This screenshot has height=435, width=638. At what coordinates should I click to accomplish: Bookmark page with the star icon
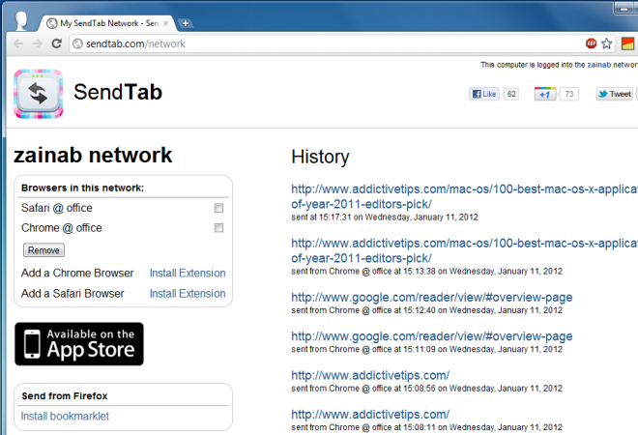point(606,43)
